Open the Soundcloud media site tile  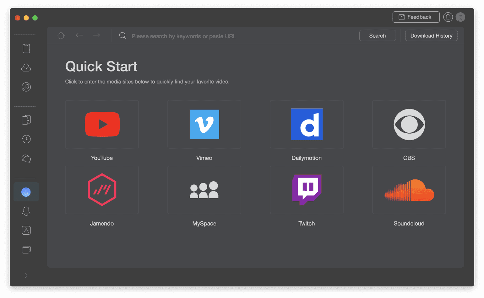(409, 190)
